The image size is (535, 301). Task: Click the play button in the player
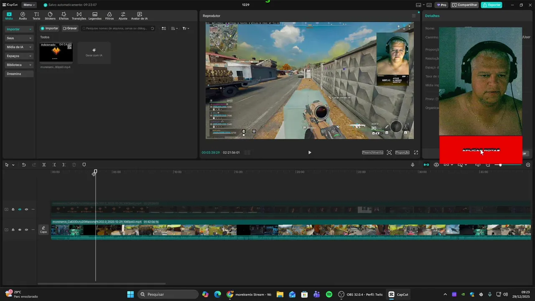click(310, 153)
